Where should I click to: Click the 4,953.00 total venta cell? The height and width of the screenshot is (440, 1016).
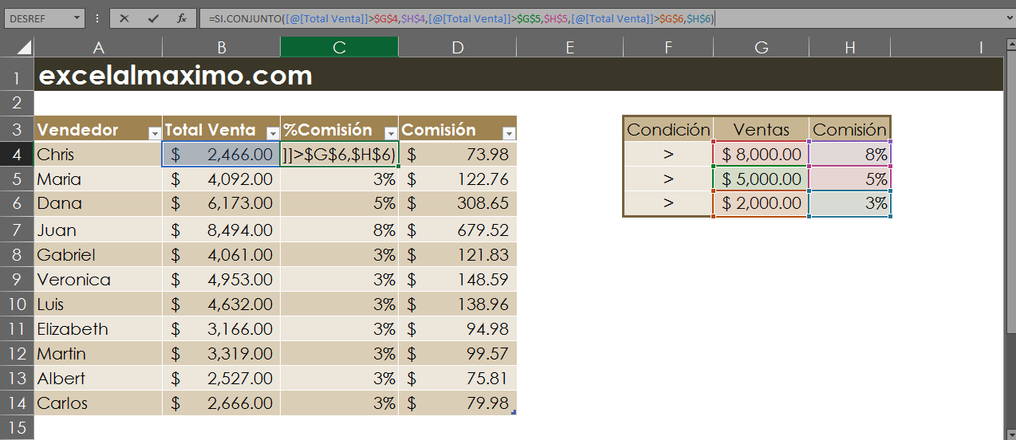(x=221, y=280)
